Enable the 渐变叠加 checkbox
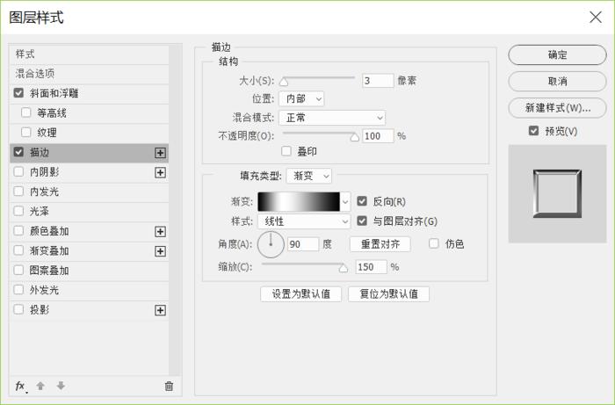Image resolution: width=615 pixels, height=405 pixels. click(x=18, y=250)
